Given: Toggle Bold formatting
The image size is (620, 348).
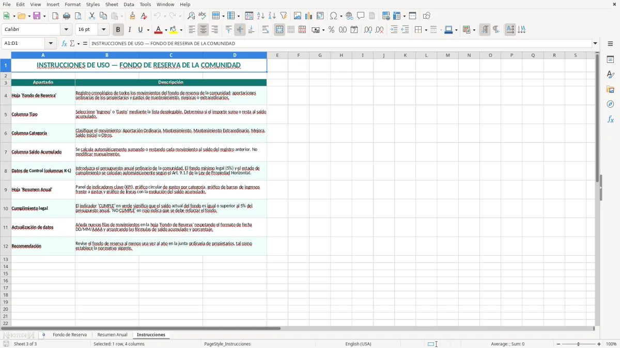Looking at the screenshot, I should pos(118,30).
